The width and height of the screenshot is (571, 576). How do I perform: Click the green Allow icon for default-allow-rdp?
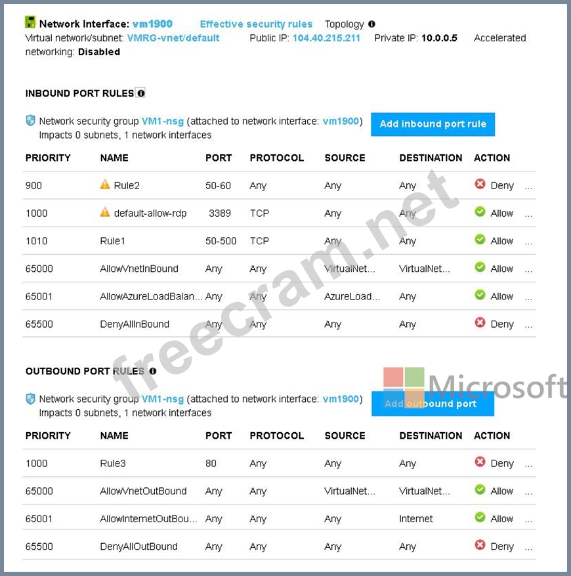coord(480,212)
